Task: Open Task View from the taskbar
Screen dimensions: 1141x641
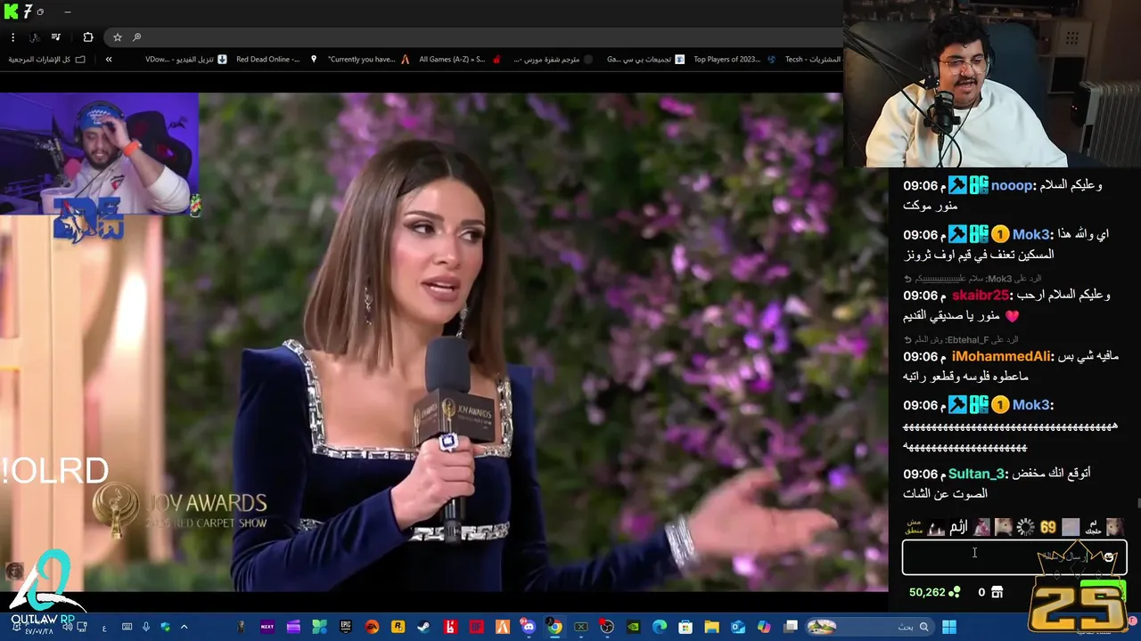Action: click(x=791, y=628)
